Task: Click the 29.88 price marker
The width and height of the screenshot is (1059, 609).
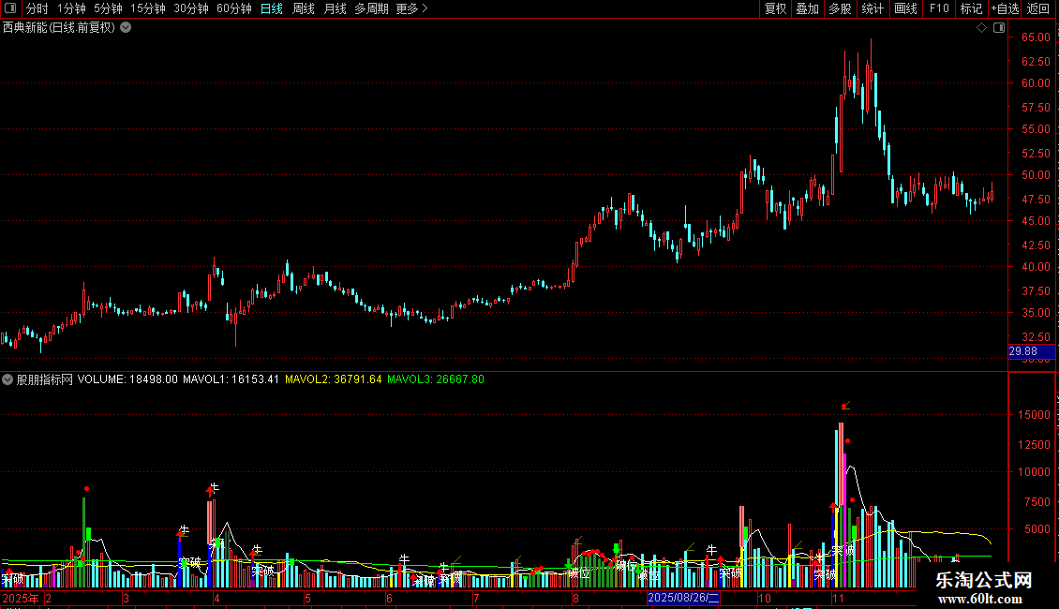Action: [1031, 351]
